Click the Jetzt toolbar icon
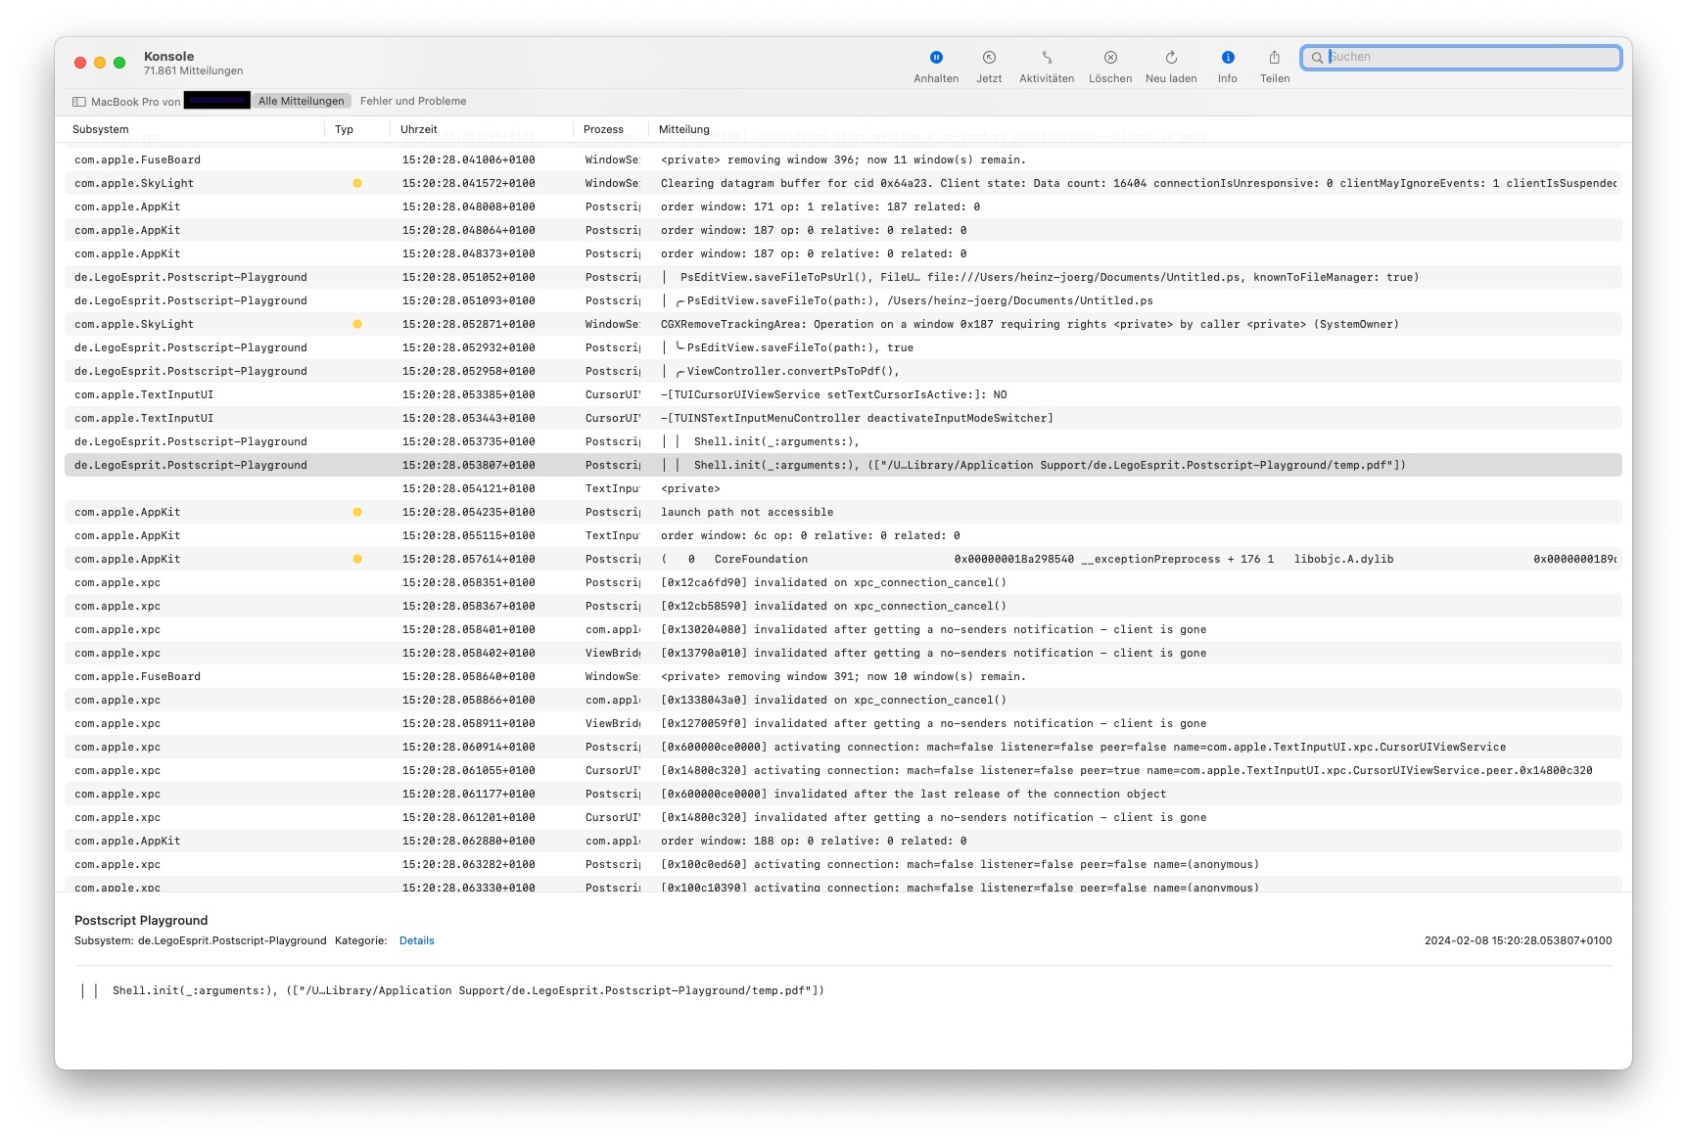Screen dimensions: 1687x1142 coord(988,58)
